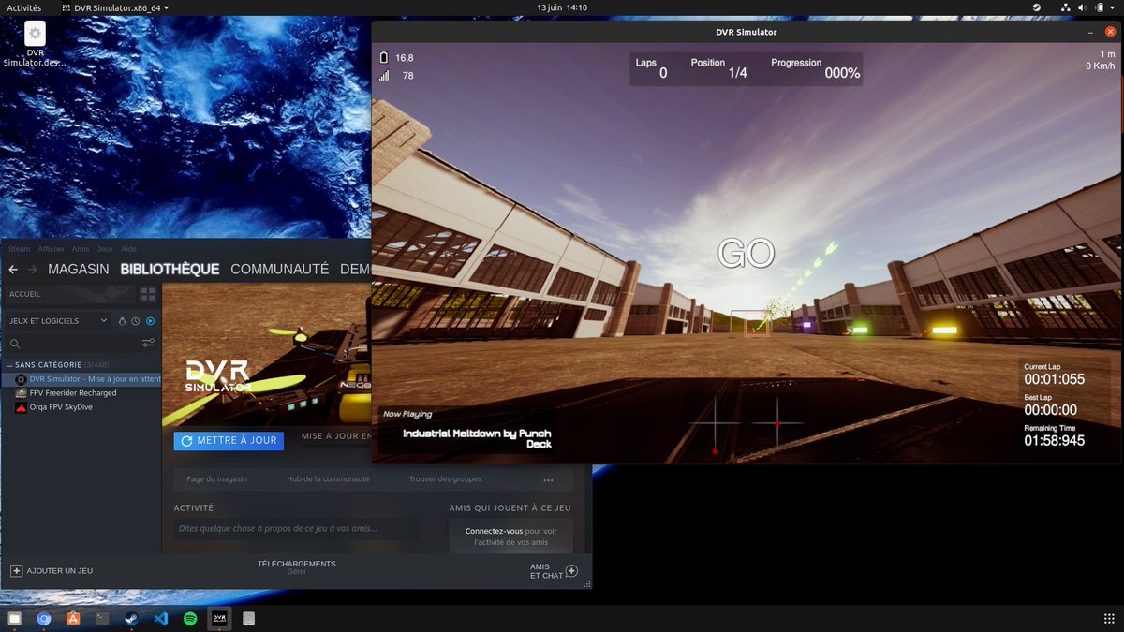Screen dimensions: 1124x632
Task: Open the system menu arrow in top bar
Action: [x=1113, y=7]
